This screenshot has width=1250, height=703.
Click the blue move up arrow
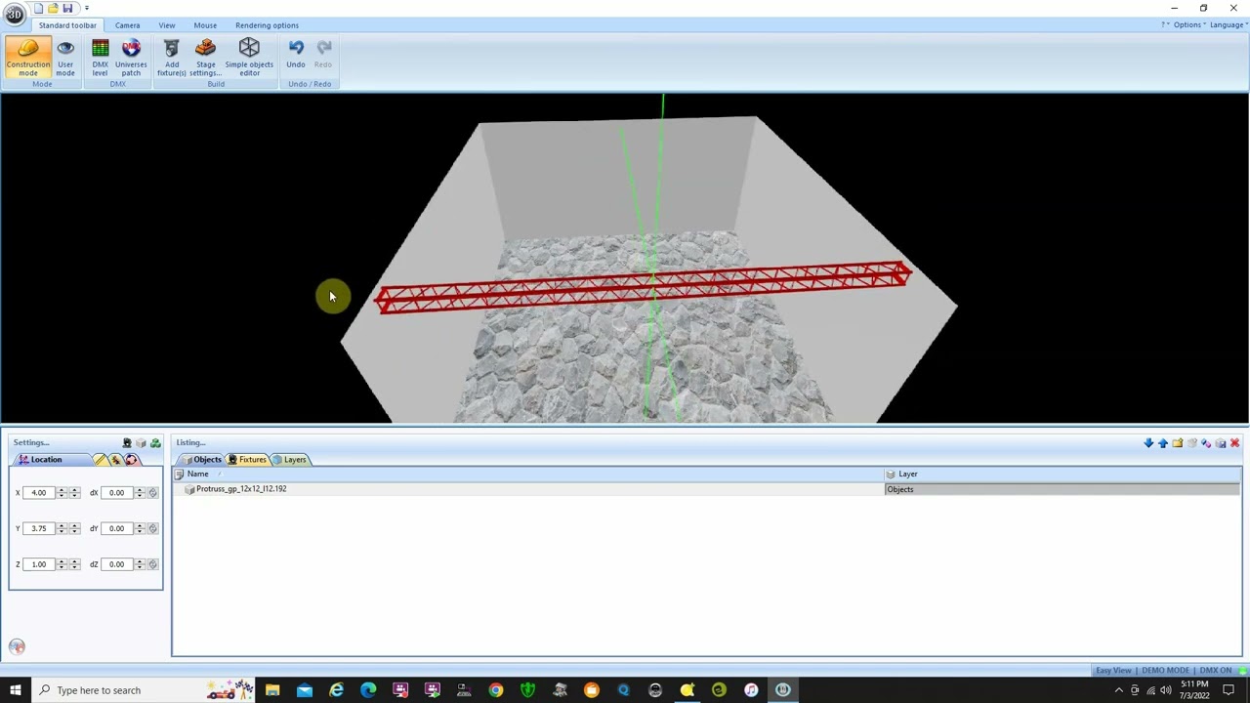[x=1163, y=443]
